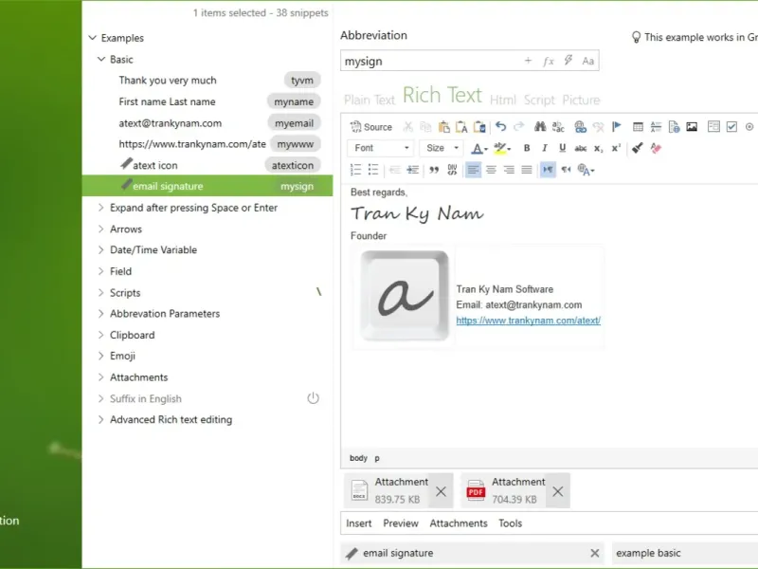
Task: Toggle strikethrough formatting
Action: click(x=581, y=148)
